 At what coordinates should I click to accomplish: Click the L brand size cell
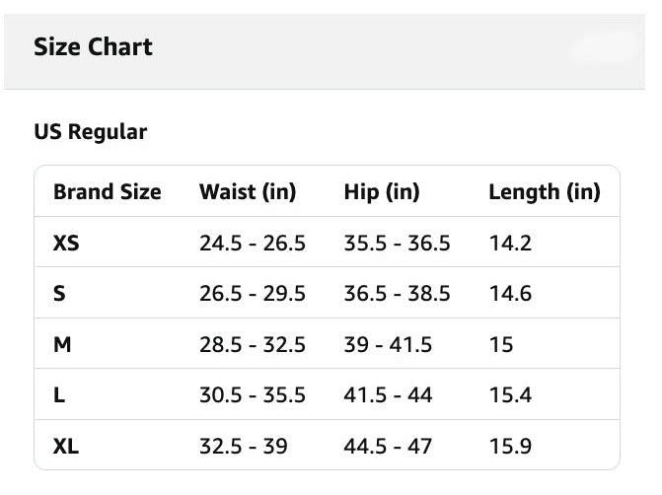(x=59, y=395)
